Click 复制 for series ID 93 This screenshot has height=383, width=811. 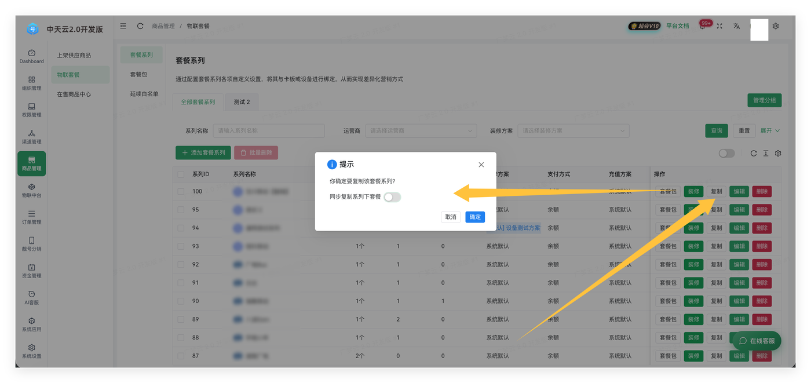point(717,246)
